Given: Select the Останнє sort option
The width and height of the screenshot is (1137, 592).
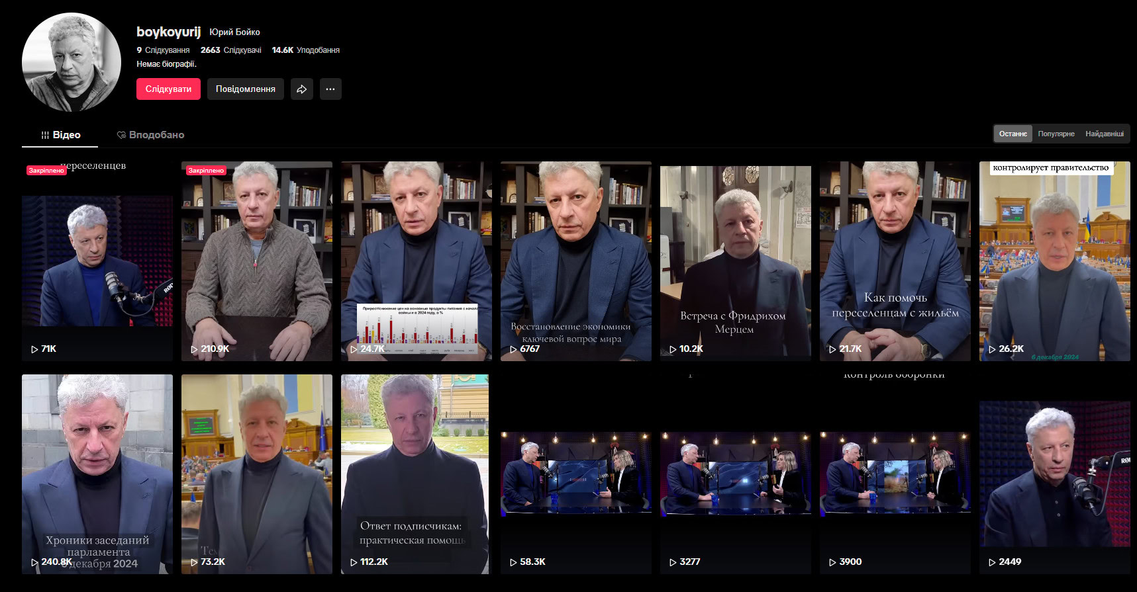Looking at the screenshot, I should (x=1013, y=134).
